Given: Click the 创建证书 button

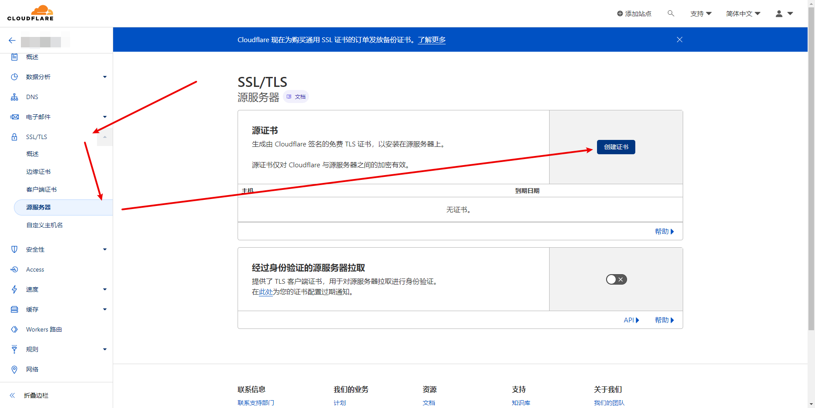Looking at the screenshot, I should [x=616, y=147].
